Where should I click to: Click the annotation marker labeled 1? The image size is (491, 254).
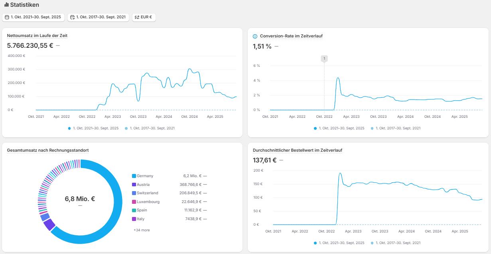pos(324,59)
